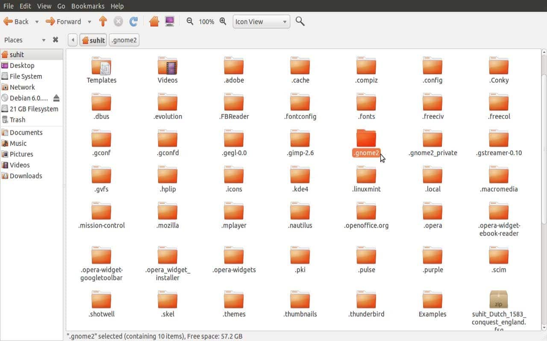Zoom out using the minus magnifier
Image resolution: width=547 pixels, height=341 pixels.
[190, 21]
